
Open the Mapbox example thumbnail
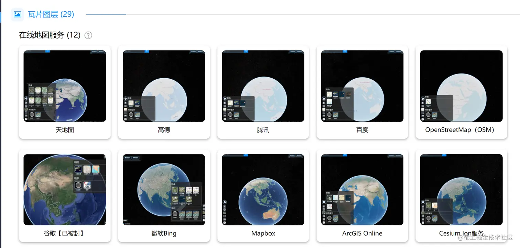click(263, 190)
